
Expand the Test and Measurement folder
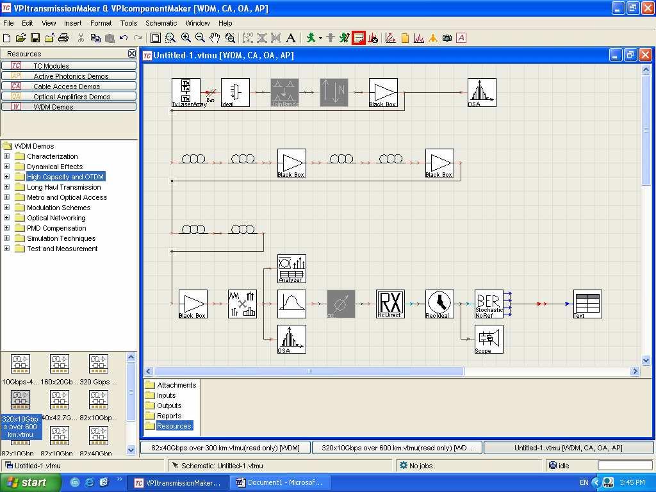click(6, 248)
